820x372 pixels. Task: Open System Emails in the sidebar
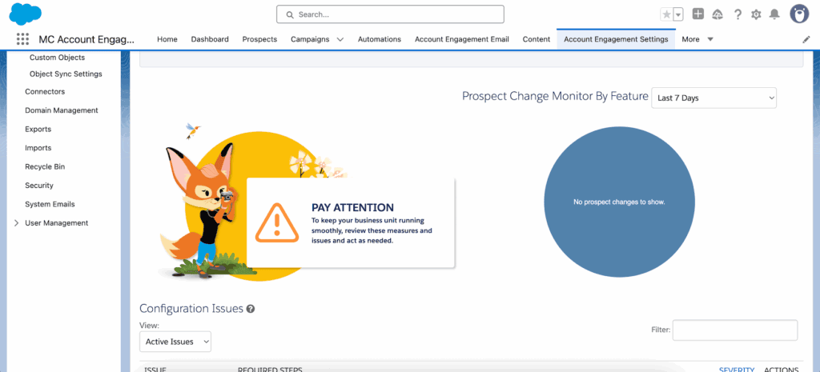pyautogui.click(x=50, y=204)
